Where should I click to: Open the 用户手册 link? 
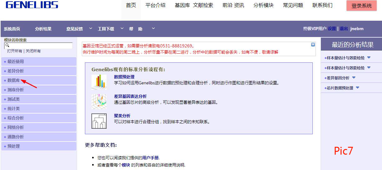[150, 158]
